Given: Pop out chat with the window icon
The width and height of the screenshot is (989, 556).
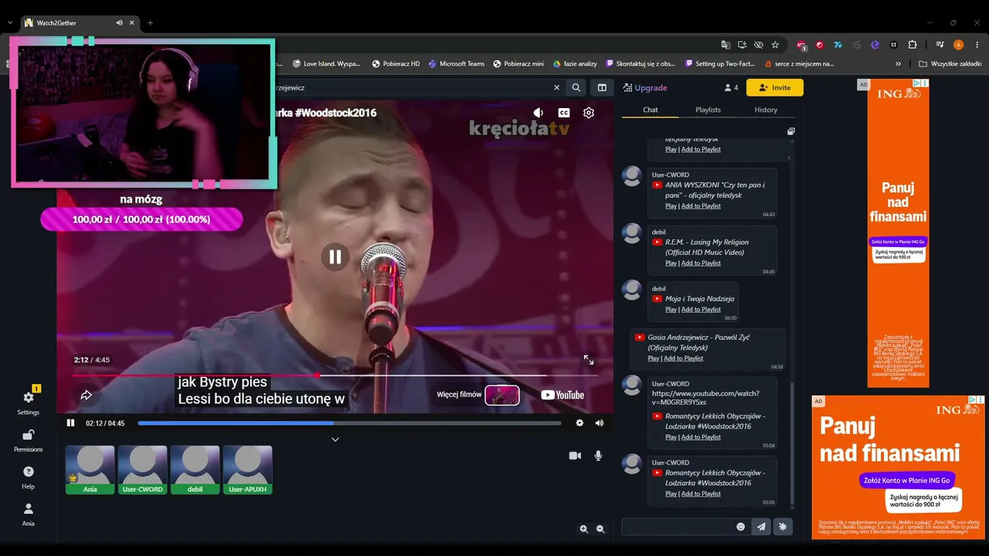Looking at the screenshot, I should click(x=790, y=132).
